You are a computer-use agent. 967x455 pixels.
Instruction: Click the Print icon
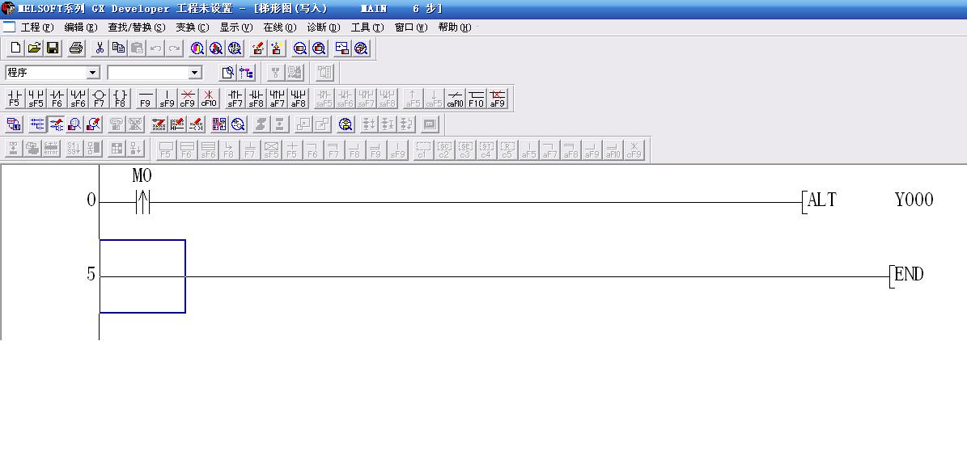click(75, 48)
